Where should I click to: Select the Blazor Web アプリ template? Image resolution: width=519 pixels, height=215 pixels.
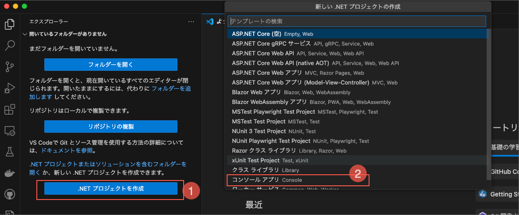[357, 92]
